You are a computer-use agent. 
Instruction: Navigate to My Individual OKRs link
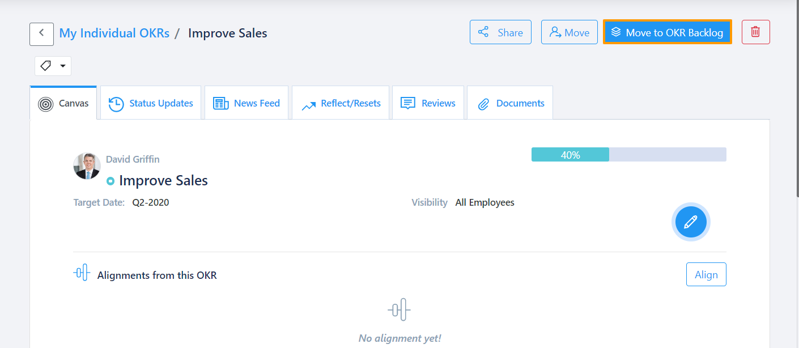click(114, 33)
